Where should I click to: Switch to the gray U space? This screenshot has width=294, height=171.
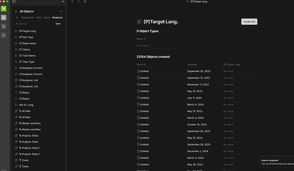(x=3, y=17)
